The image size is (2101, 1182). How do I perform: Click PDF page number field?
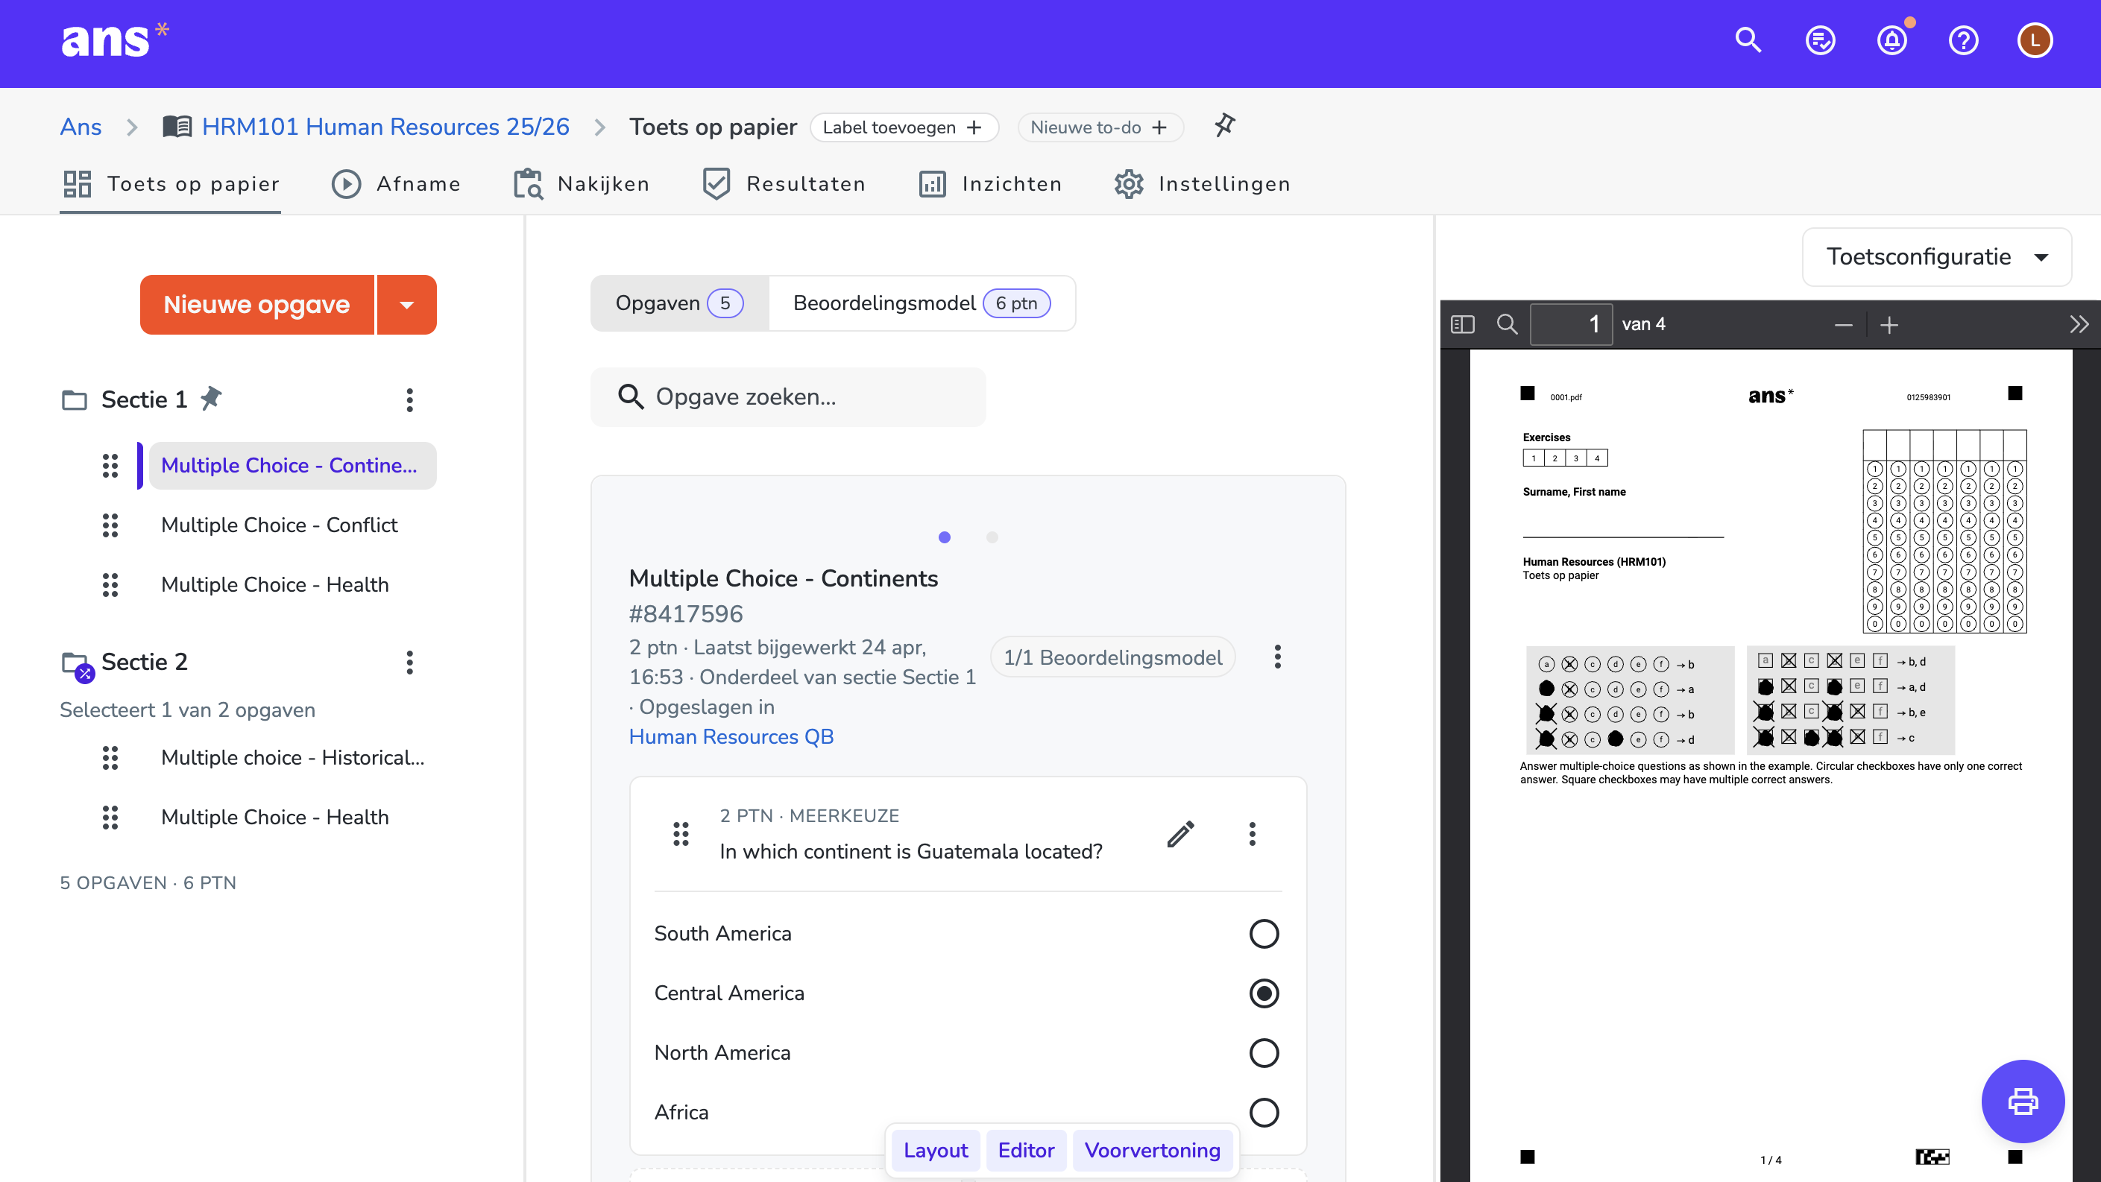(x=1571, y=324)
